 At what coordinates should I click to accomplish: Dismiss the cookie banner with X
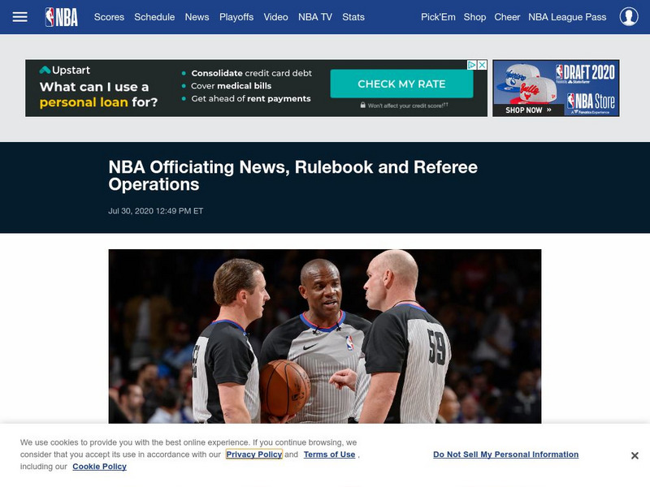(x=635, y=455)
